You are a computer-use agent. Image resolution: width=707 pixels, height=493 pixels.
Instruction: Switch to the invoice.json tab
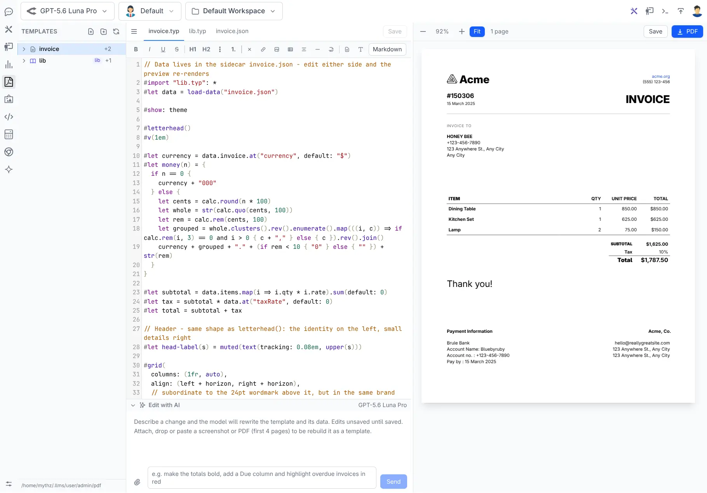(232, 31)
